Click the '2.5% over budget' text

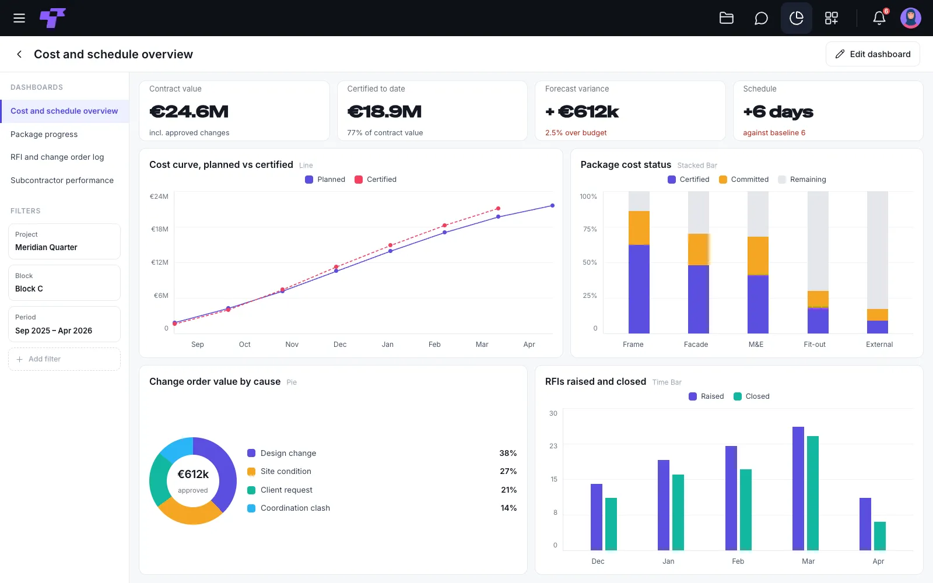(x=576, y=133)
